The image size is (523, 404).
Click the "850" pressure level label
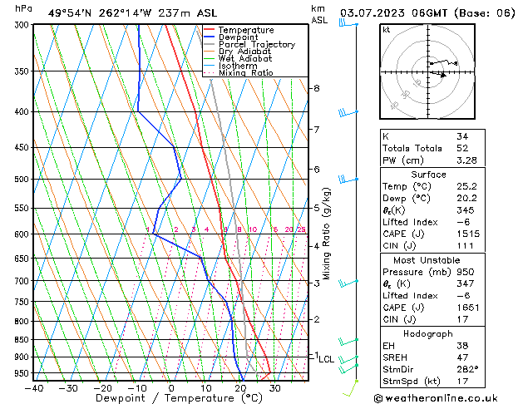[23, 340]
